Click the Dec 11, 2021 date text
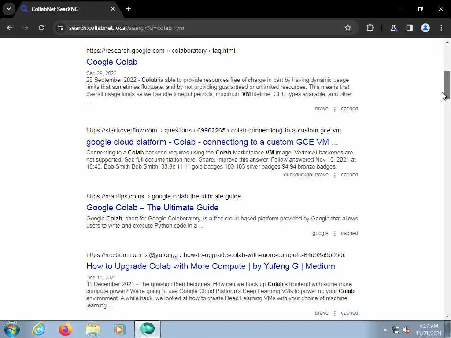Image resolution: width=451 pixels, height=338 pixels. click(x=101, y=278)
